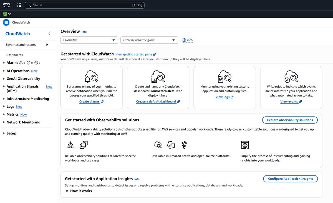
Task: Click the gear instrumentation icon
Action: (x=245, y=145)
